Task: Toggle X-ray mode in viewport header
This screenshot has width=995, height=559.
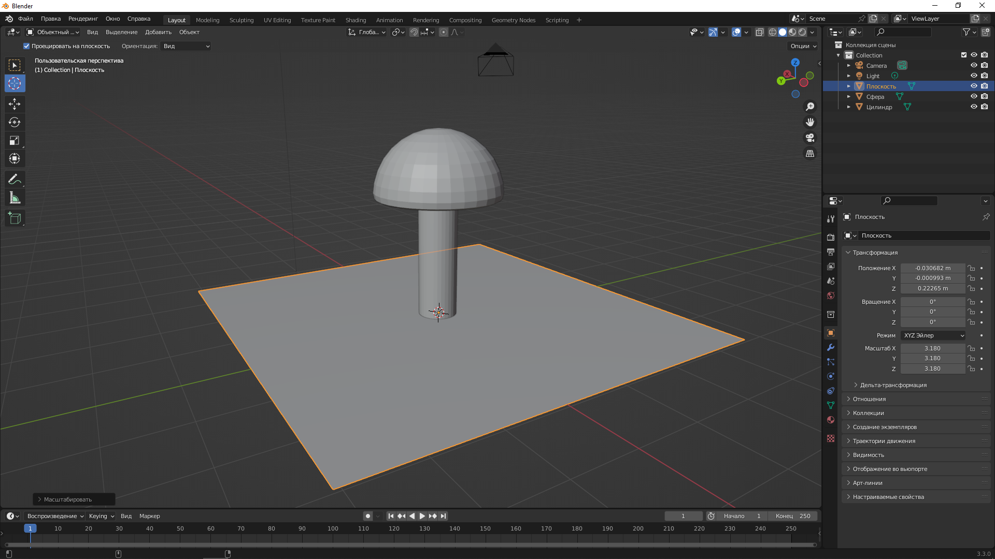Action: click(x=760, y=32)
